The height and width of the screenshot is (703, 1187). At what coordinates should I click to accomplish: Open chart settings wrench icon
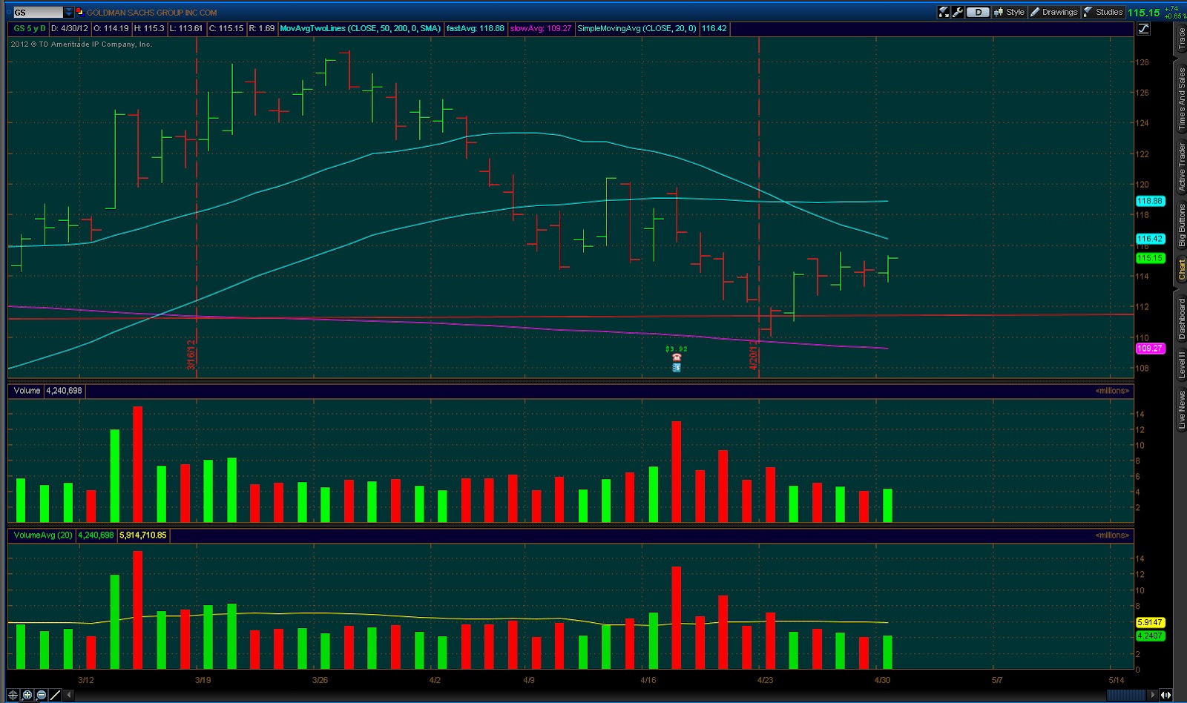[957, 12]
